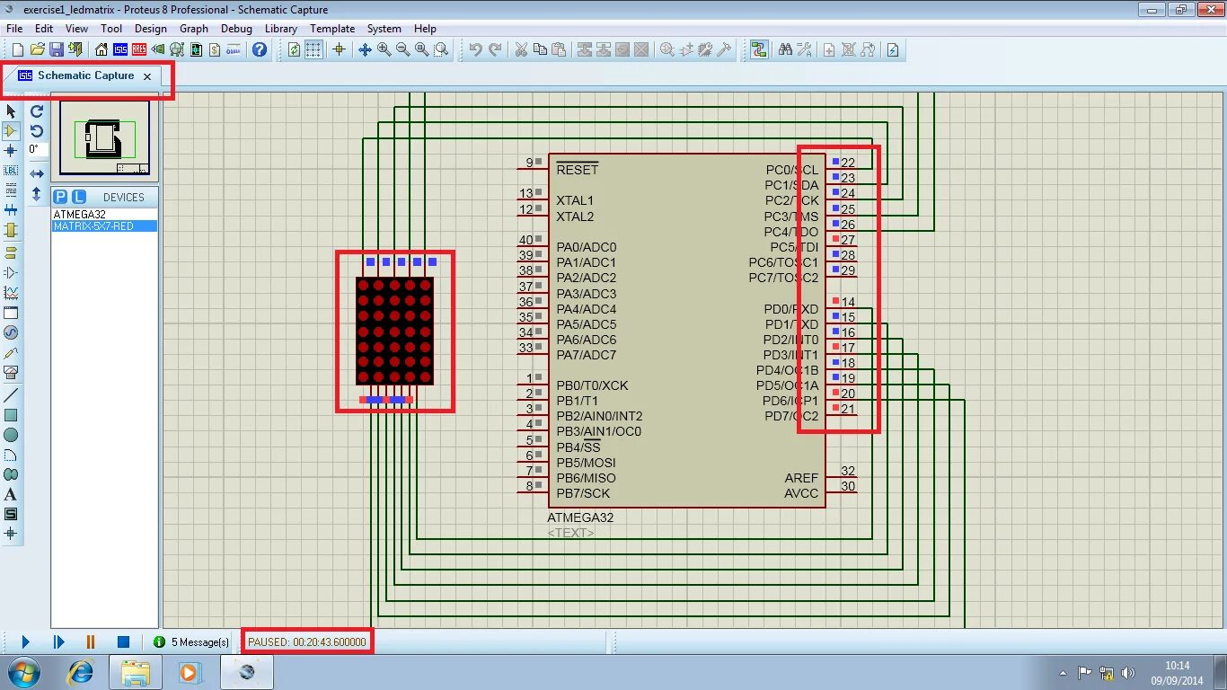Image resolution: width=1227 pixels, height=690 pixels.
Task: Click the New Project toolbar icon
Action: 18,49
